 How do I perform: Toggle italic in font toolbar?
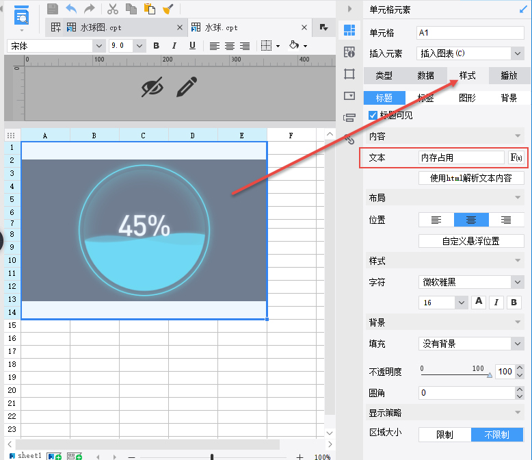(174, 46)
